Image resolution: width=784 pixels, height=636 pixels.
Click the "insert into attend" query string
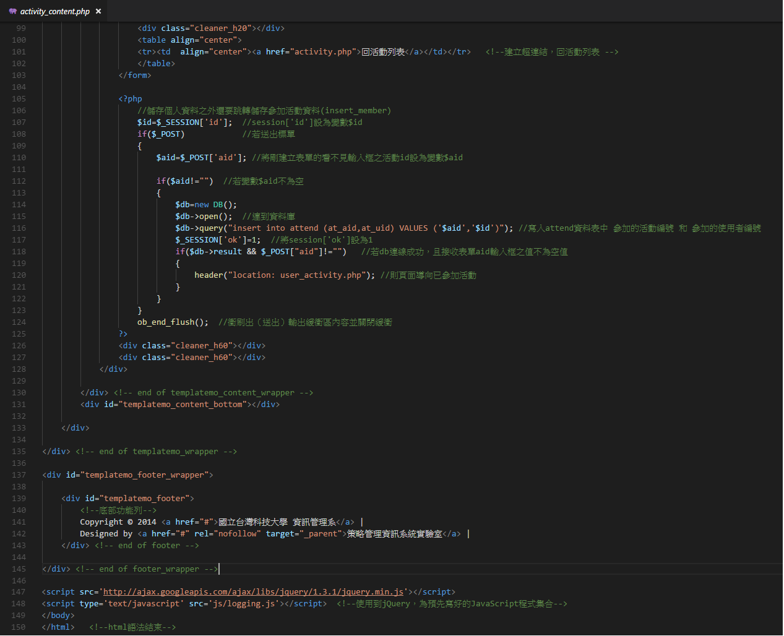366,228
